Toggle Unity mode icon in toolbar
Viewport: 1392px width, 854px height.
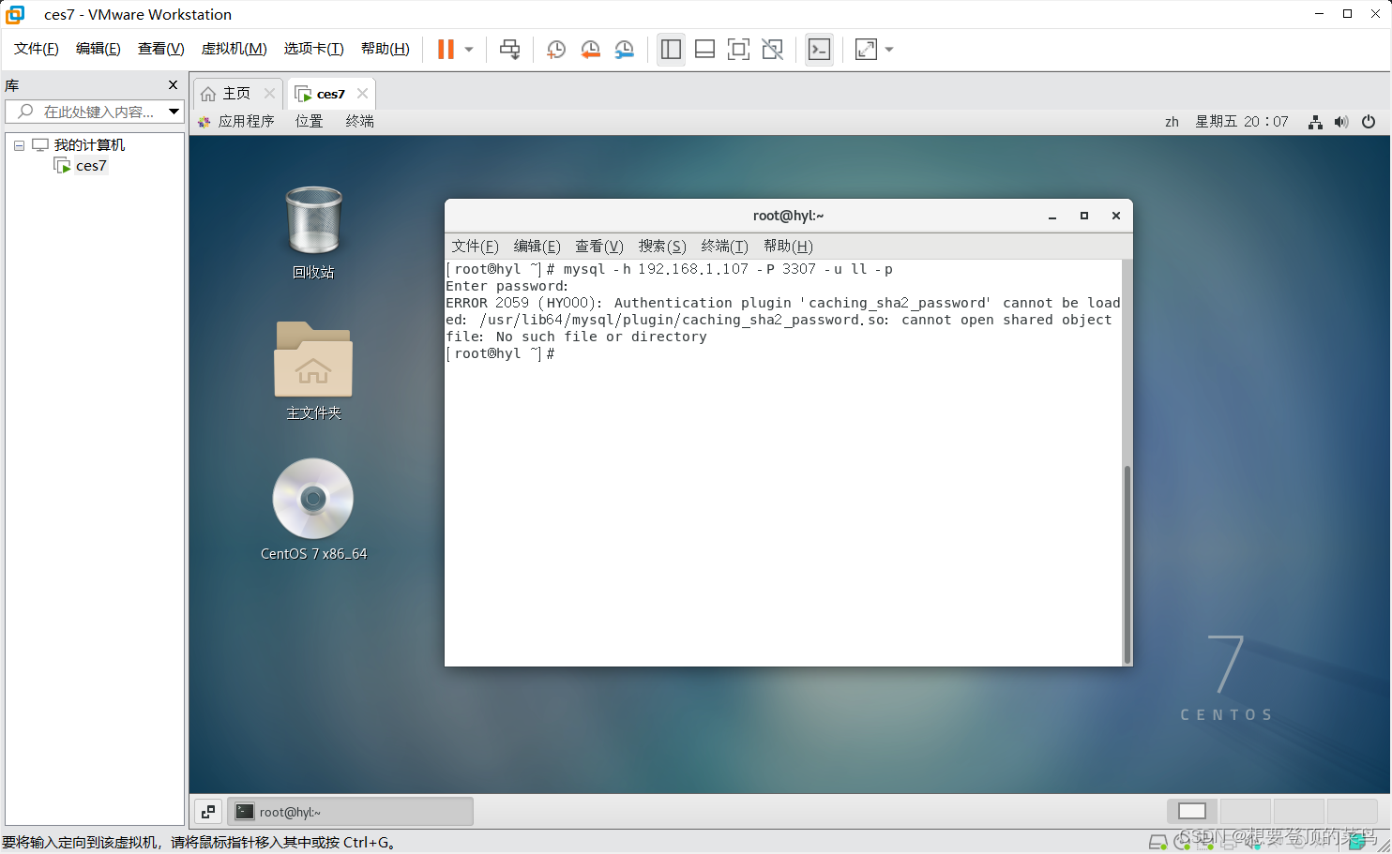pos(772,50)
